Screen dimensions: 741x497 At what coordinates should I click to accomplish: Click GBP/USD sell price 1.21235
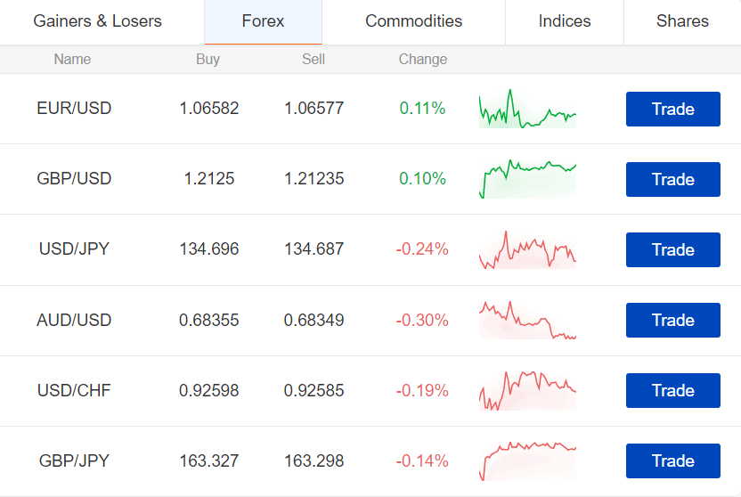tap(313, 178)
